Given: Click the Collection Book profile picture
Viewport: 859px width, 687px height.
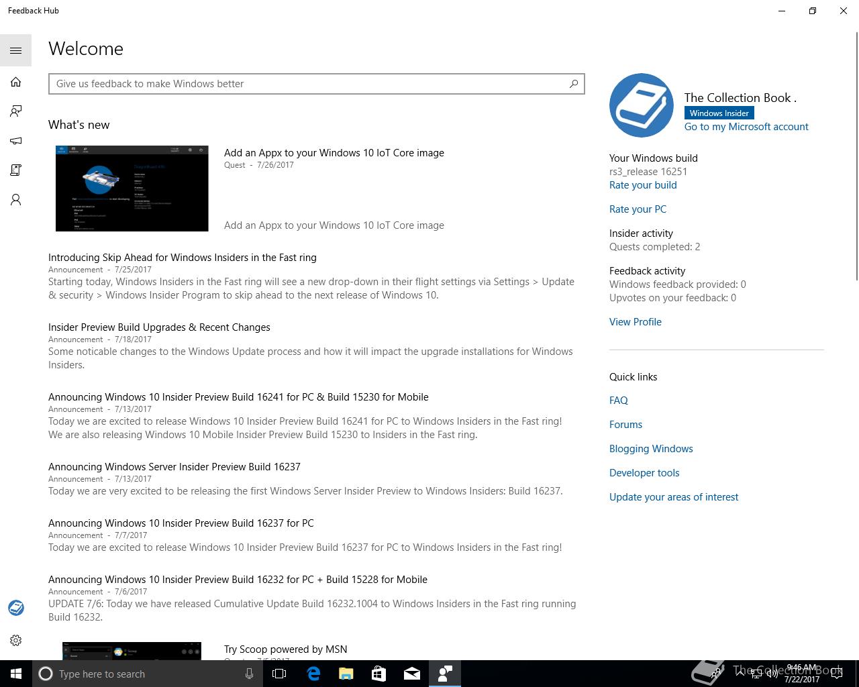Looking at the screenshot, I should point(642,105).
